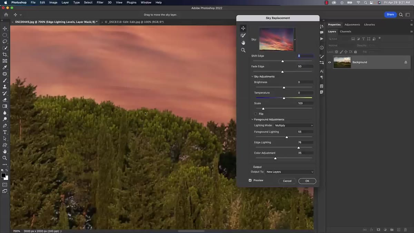Select the Hand tool in Sky Replacement
This screenshot has width=414, height=233.
point(243,43)
